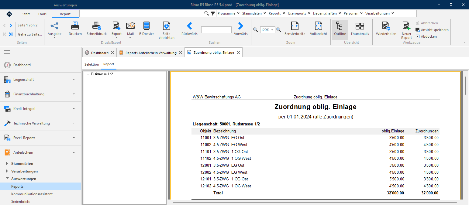The image size is (469, 205).
Task: Expand Ausgabe dropdown arrow
Action: point(54,38)
